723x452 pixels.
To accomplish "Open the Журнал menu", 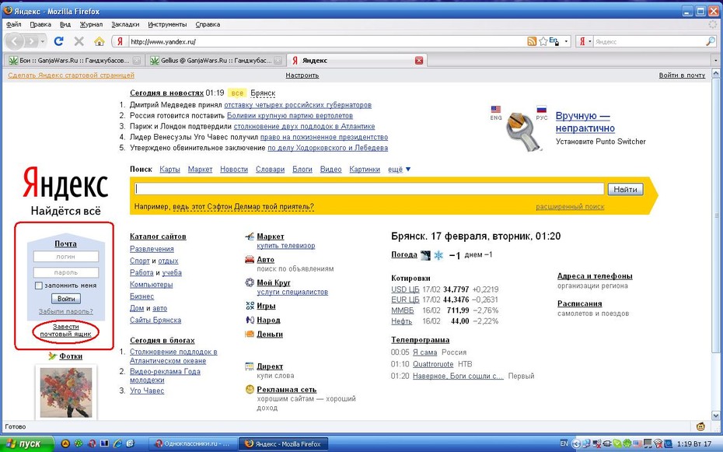I will (x=91, y=24).
